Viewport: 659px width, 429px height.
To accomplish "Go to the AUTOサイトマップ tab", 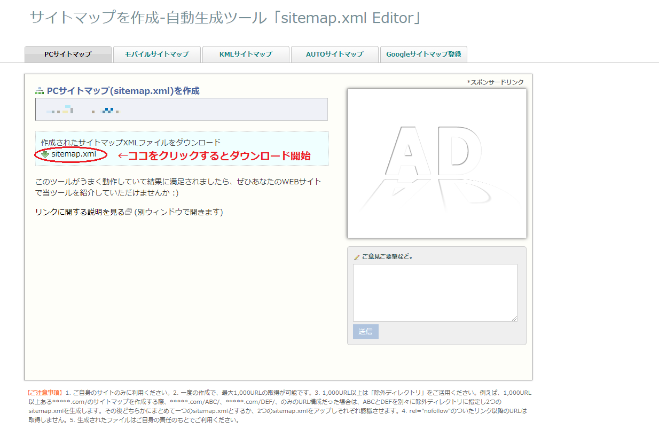I will 334,54.
